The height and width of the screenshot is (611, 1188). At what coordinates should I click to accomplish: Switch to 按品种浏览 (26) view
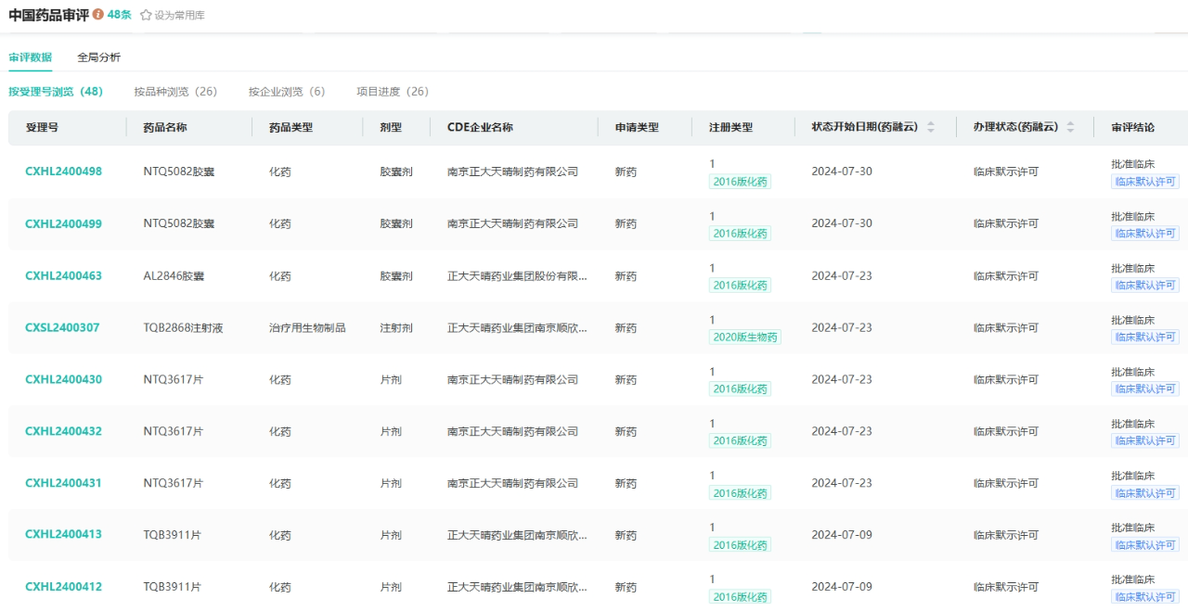point(175,92)
